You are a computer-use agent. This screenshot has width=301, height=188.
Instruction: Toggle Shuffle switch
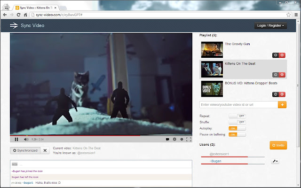237,122
